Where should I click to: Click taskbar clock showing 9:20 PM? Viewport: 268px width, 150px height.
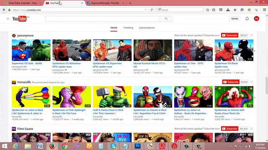coord(260,146)
